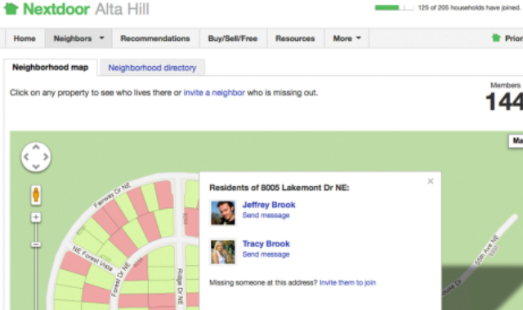Viewport: 523px width, 310px height.
Task: Click Invite them to join link
Action: (347, 283)
